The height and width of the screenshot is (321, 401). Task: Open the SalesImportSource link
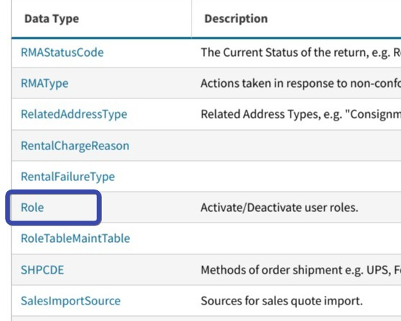[x=70, y=301]
